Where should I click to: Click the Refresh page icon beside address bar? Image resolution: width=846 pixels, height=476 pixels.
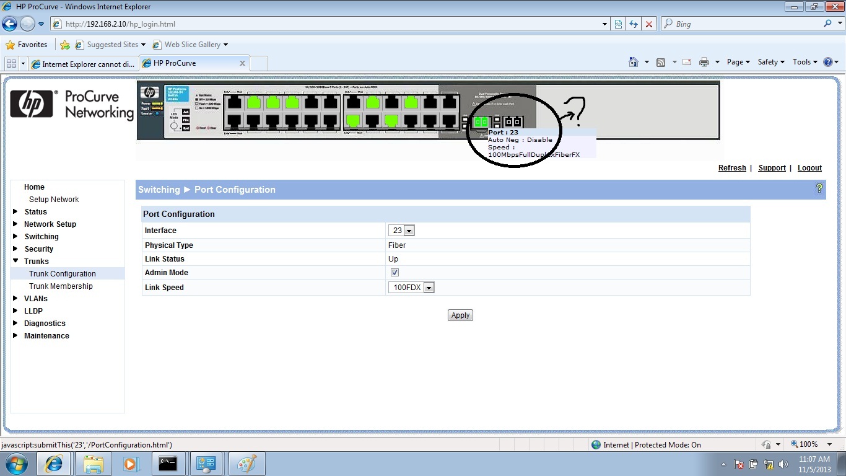click(633, 24)
